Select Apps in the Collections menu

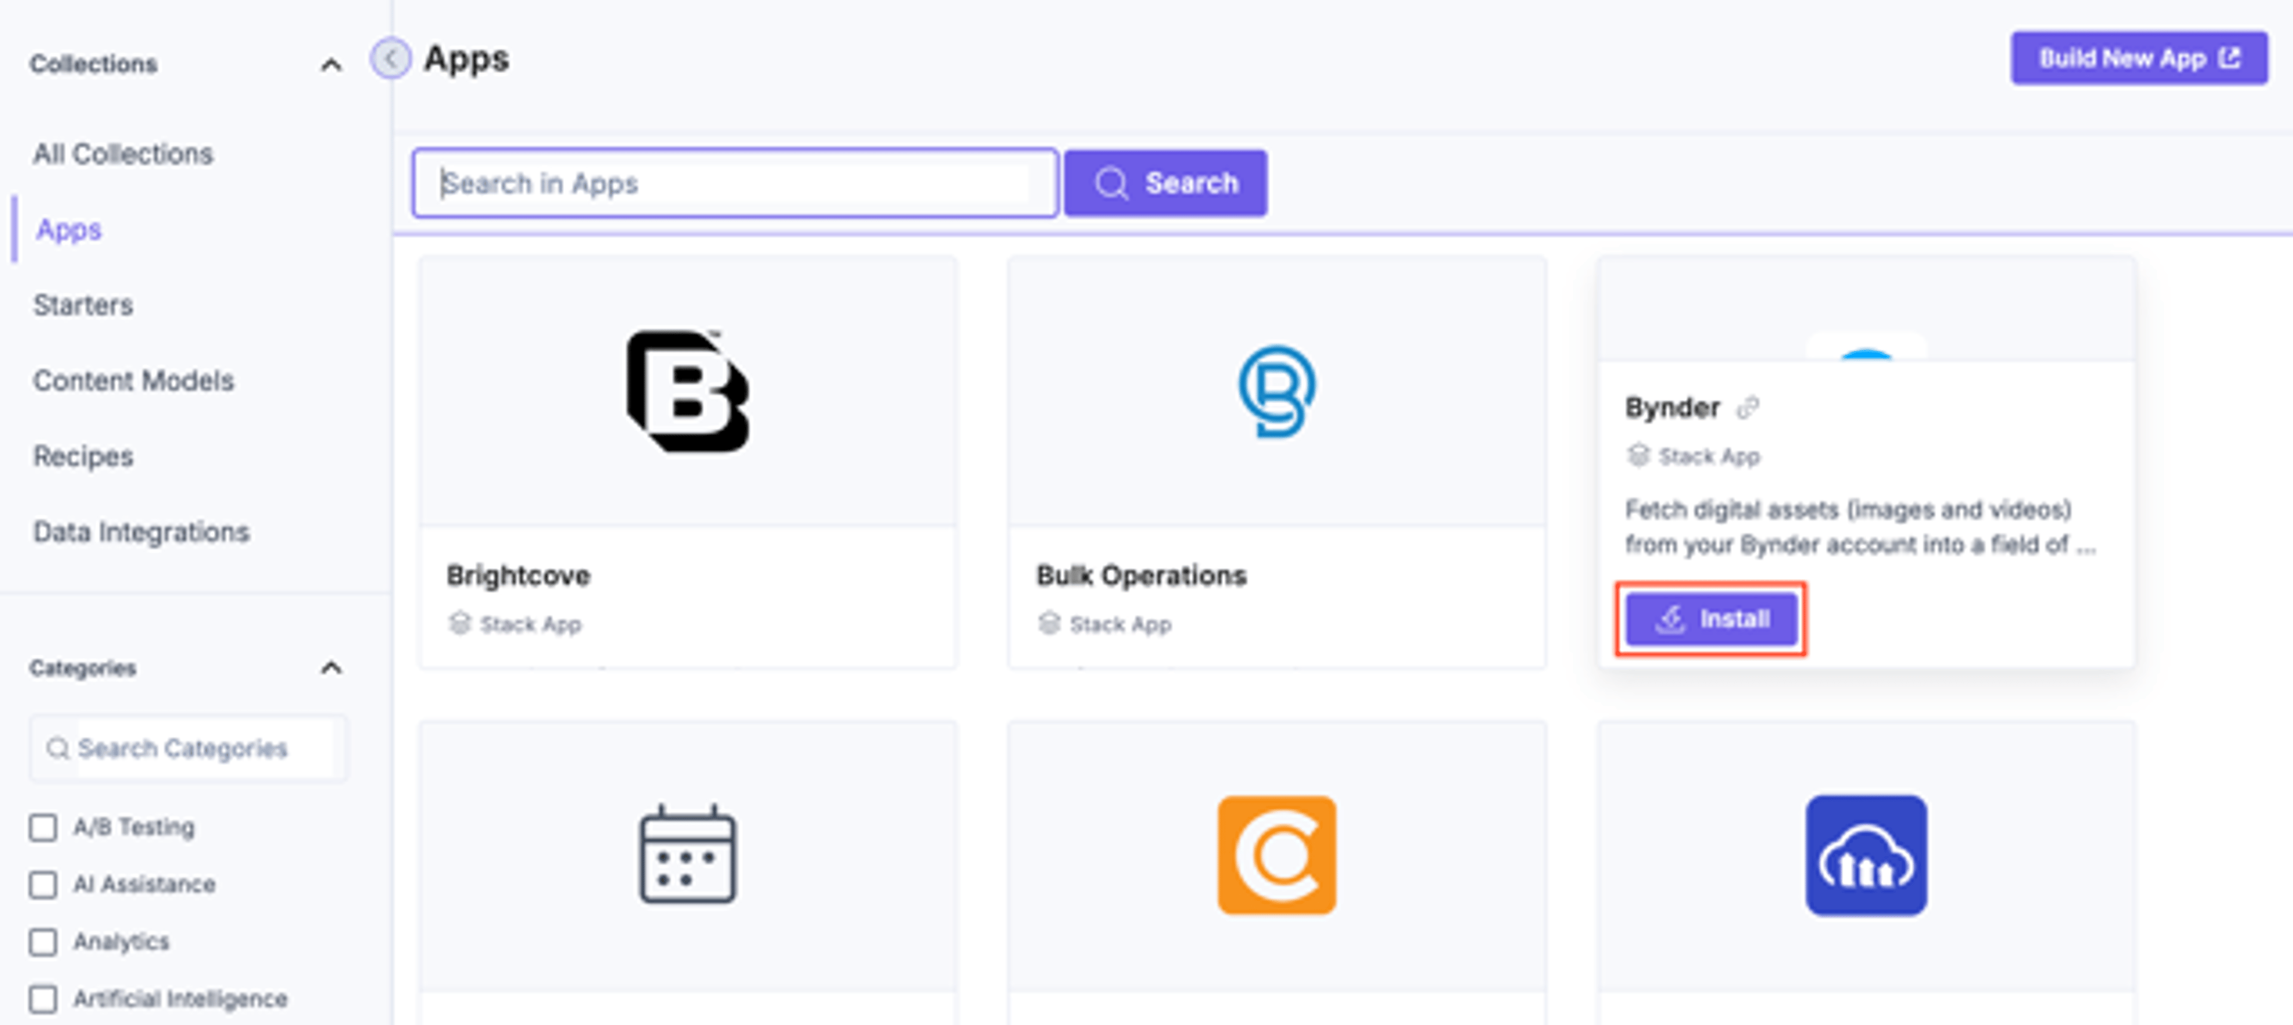coord(69,230)
